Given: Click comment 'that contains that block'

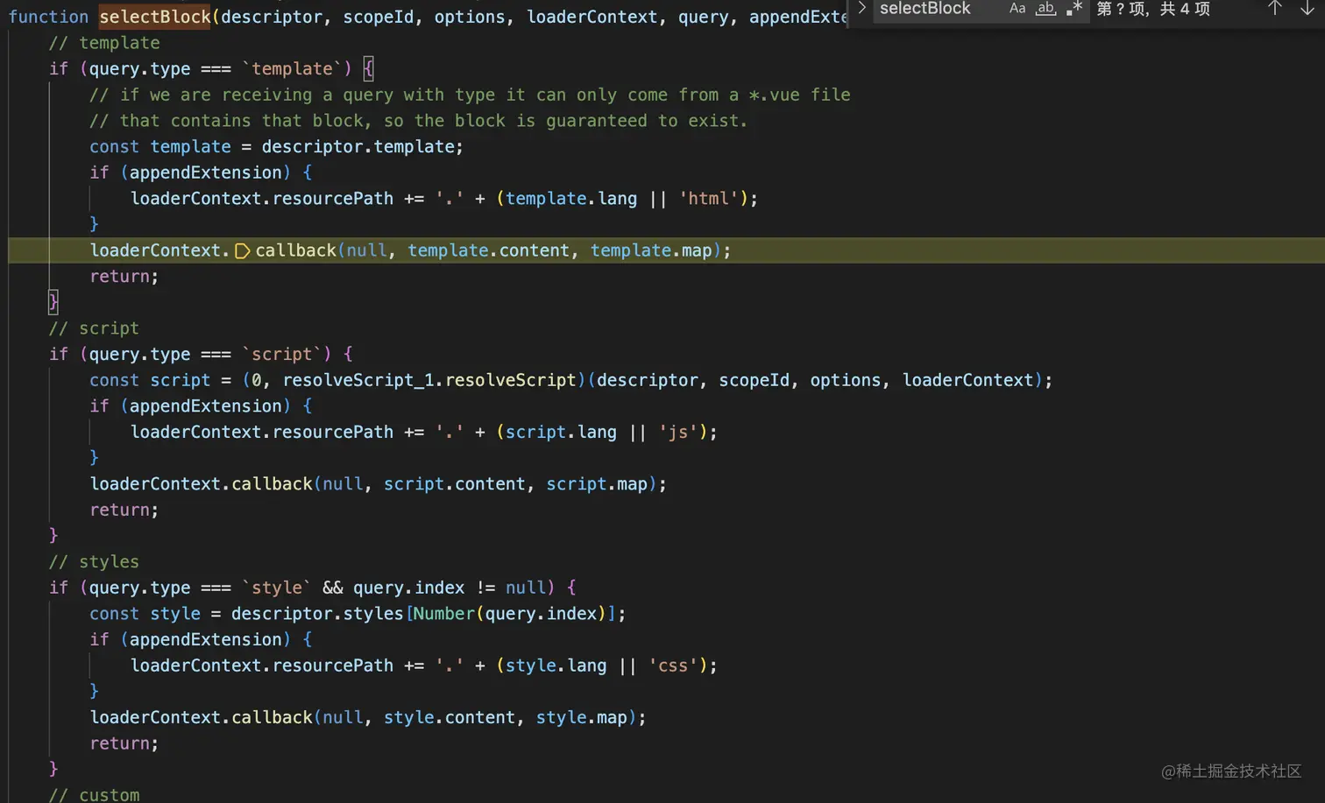Looking at the screenshot, I should coord(419,121).
